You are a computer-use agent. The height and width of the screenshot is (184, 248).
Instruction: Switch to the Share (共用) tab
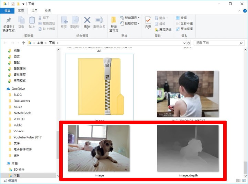pyautogui.click(x=34, y=11)
